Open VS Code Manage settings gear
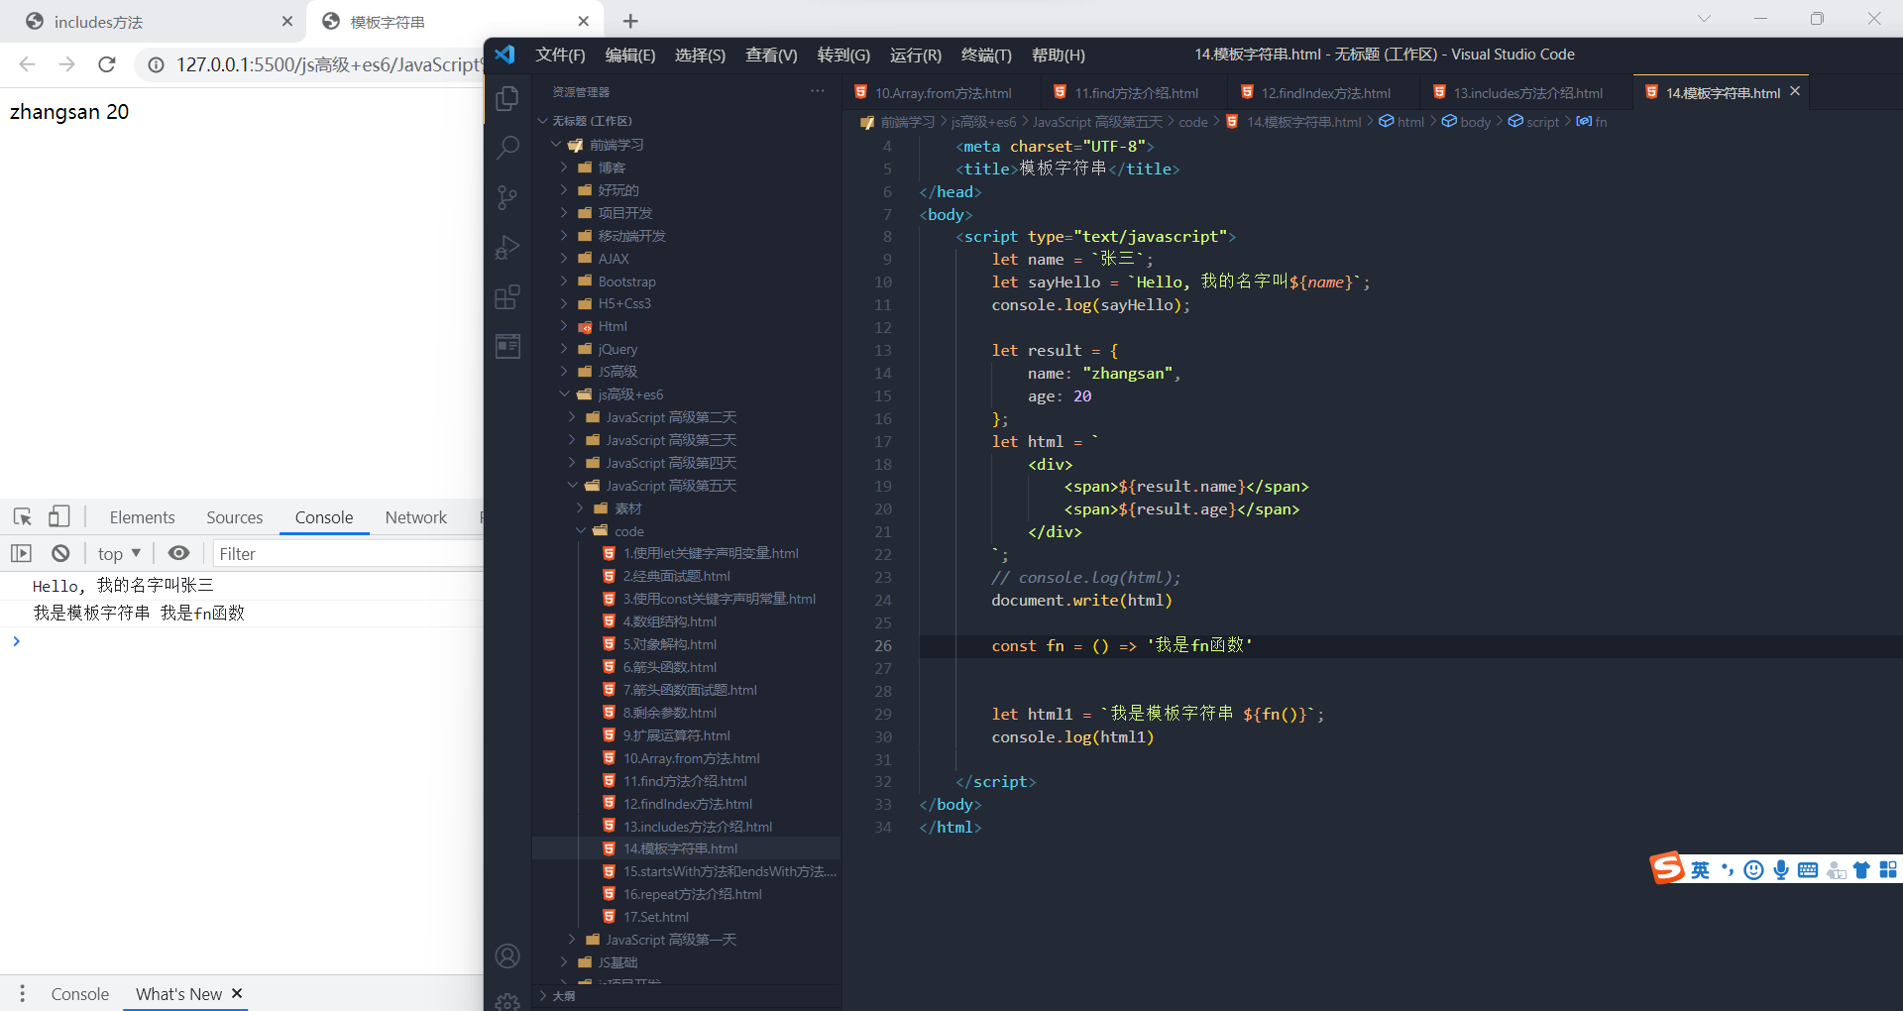Screen dimensions: 1903x1011 click(507, 1001)
